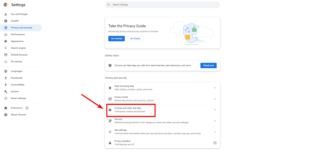Click the Reset settings history icon
325x164 pixels.
point(6,98)
